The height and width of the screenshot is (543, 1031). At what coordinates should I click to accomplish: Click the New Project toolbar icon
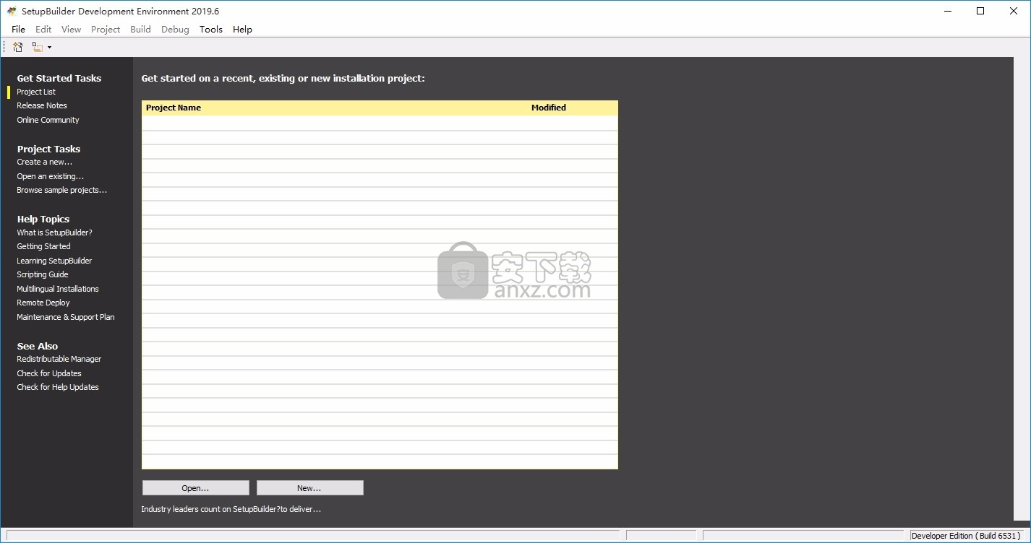tap(18, 47)
